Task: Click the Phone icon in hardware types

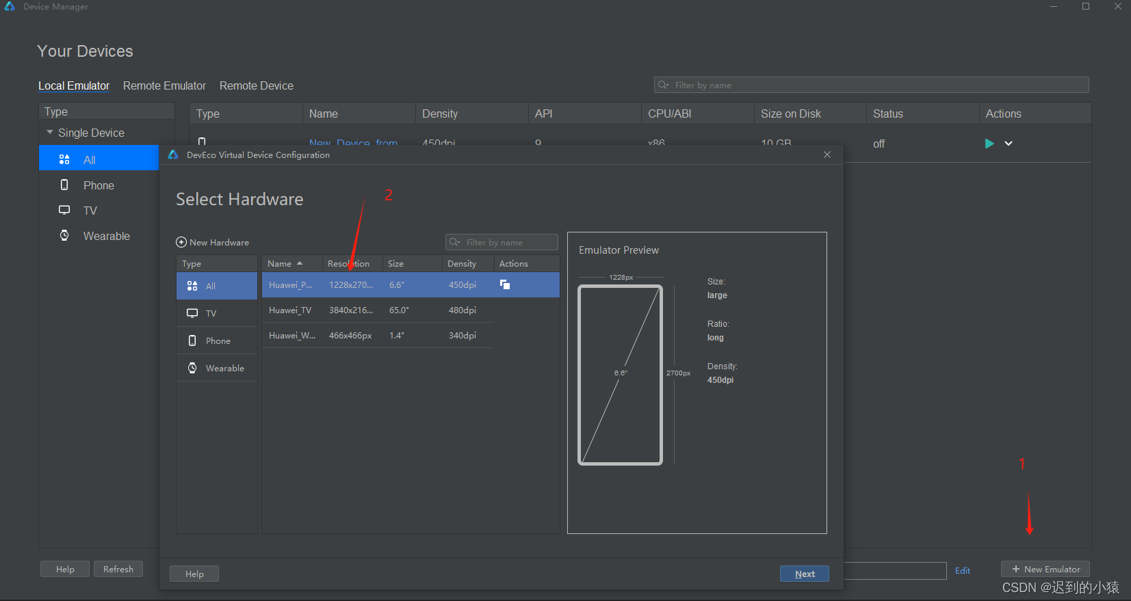Action: [192, 340]
